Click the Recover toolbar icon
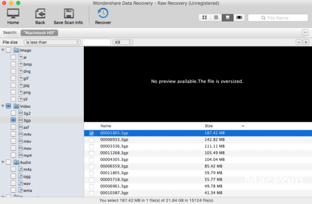The width and height of the screenshot is (312, 204). click(103, 13)
